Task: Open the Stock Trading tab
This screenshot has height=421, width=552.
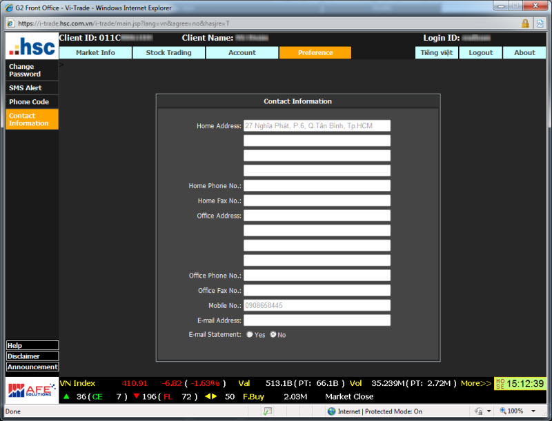Action: tap(169, 53)
